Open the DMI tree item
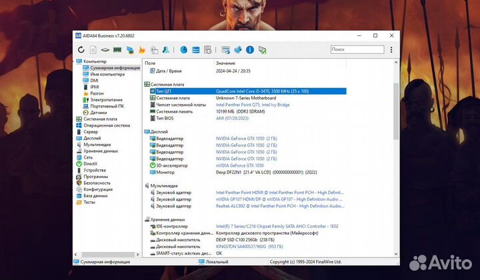The height and width of the screenshot is (280, 480). (94, 81)
